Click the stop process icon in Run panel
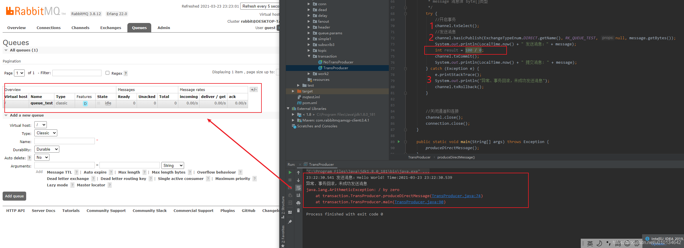The image size is (684, 248). [x=290, y=180]
